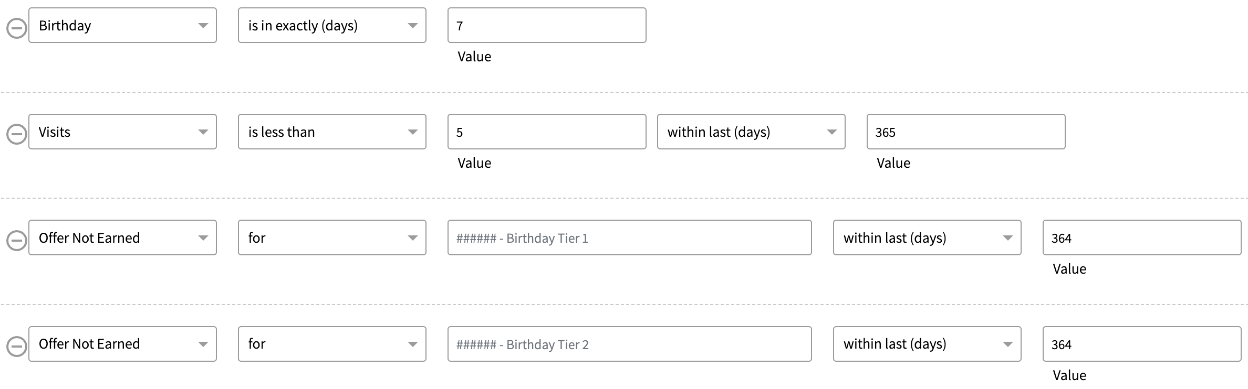
Task: Open the 'is in exactly (days)' operator dropdown
Action: [332, 26]
